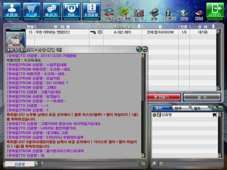Sort by the 맵 column header
Viewport: 227px width, 170px height.
[160, 27]
